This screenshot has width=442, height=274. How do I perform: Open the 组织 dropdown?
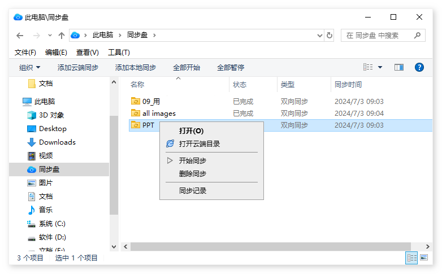click(x=29, y=68)
